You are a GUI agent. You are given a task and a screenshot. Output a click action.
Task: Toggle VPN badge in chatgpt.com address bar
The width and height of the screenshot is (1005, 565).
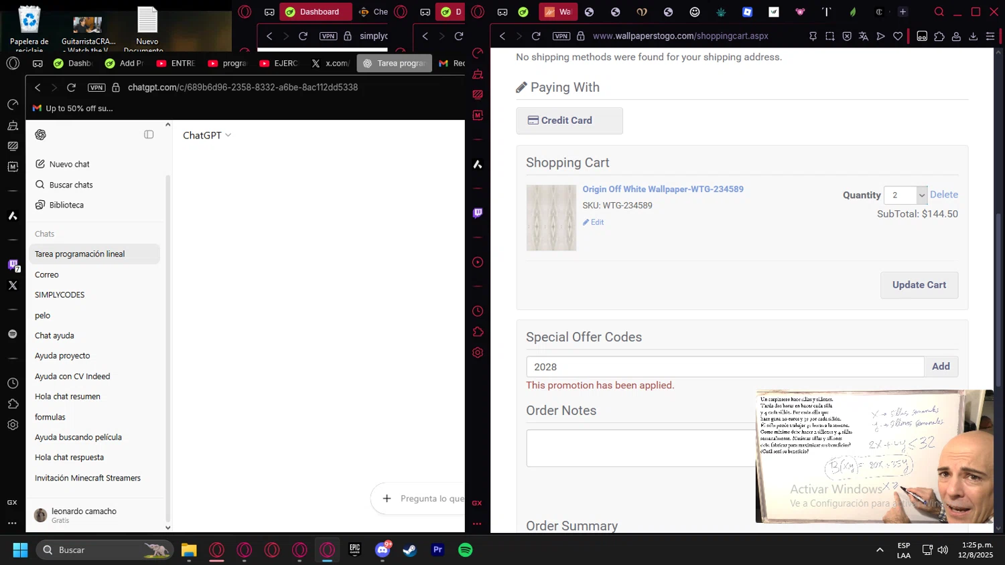point(96,88)
